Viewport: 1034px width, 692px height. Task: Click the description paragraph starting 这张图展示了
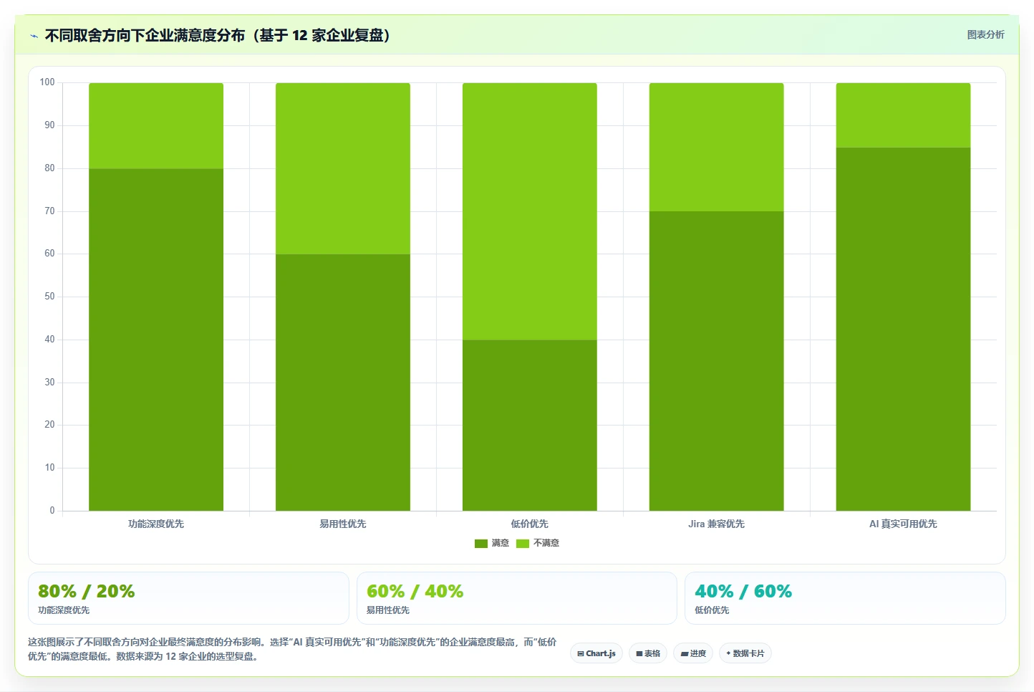tap(292, 649)
